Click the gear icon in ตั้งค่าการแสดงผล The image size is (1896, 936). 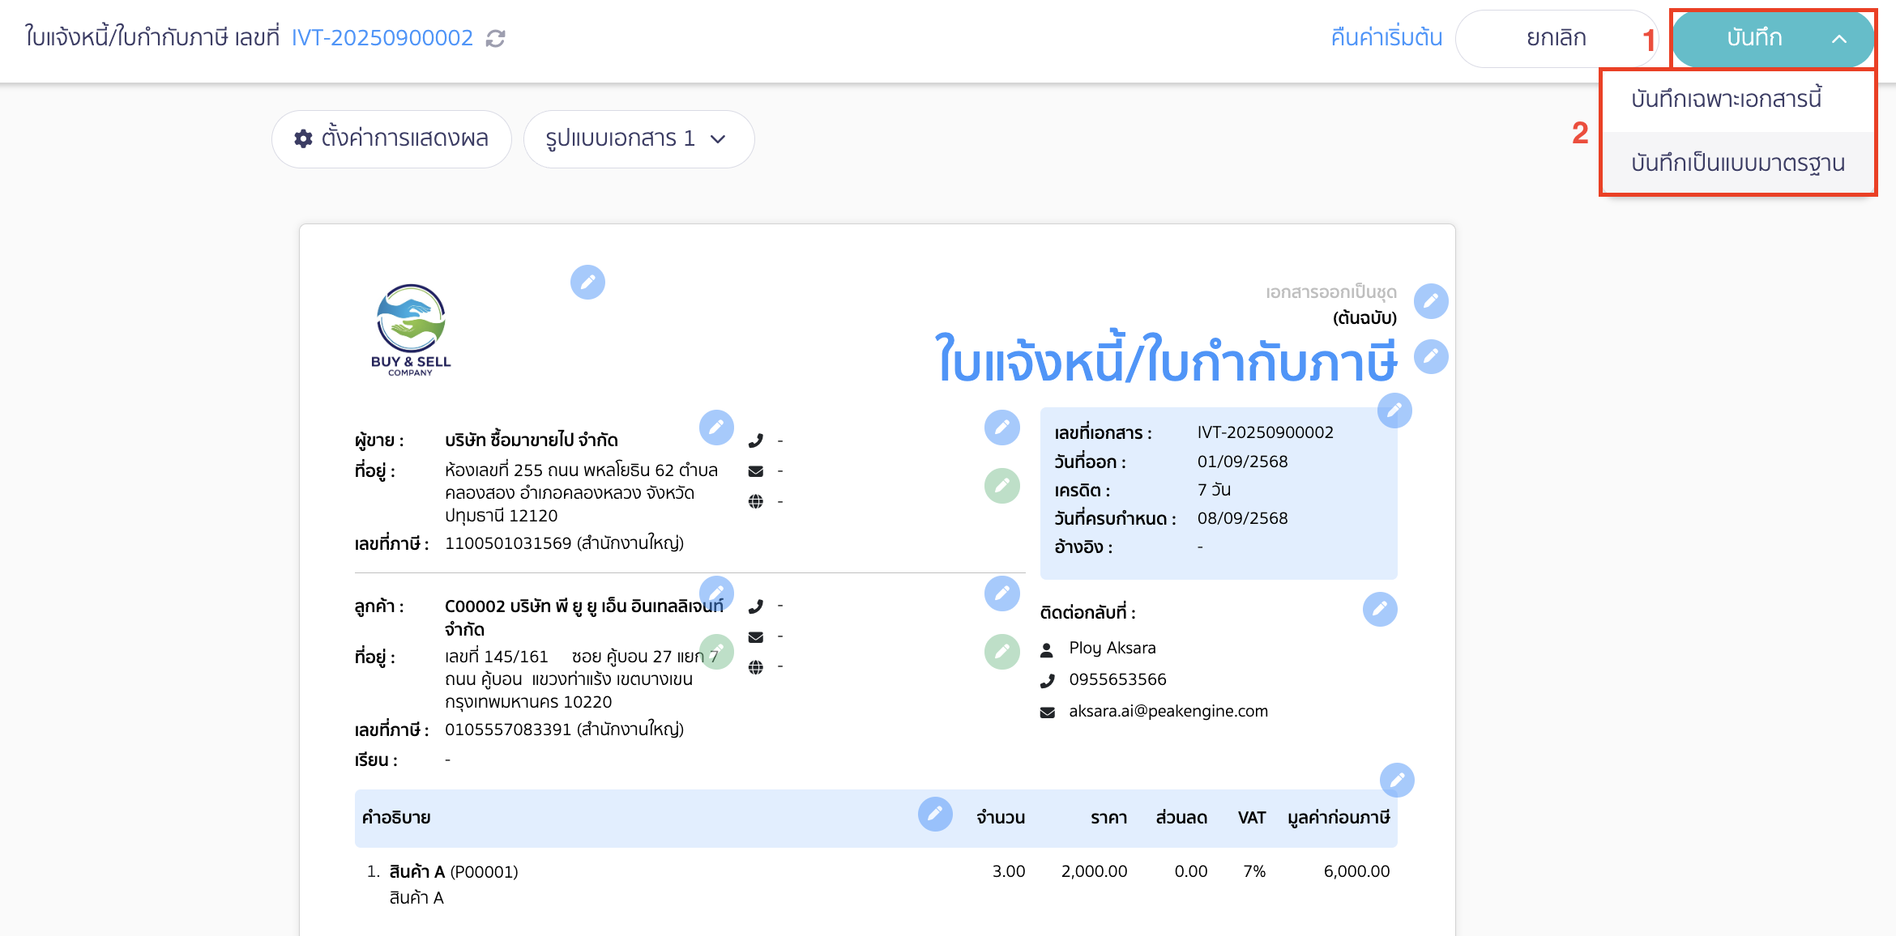click(303, 138)
